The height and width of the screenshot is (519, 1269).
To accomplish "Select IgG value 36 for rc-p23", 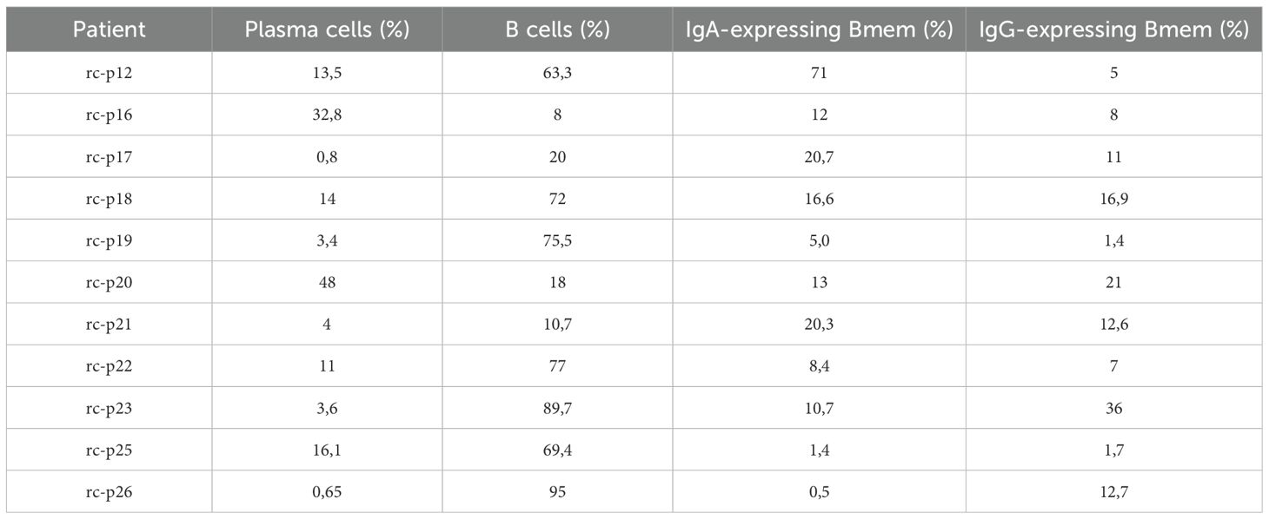I will pyautogui.click(x=1113, y=408).
